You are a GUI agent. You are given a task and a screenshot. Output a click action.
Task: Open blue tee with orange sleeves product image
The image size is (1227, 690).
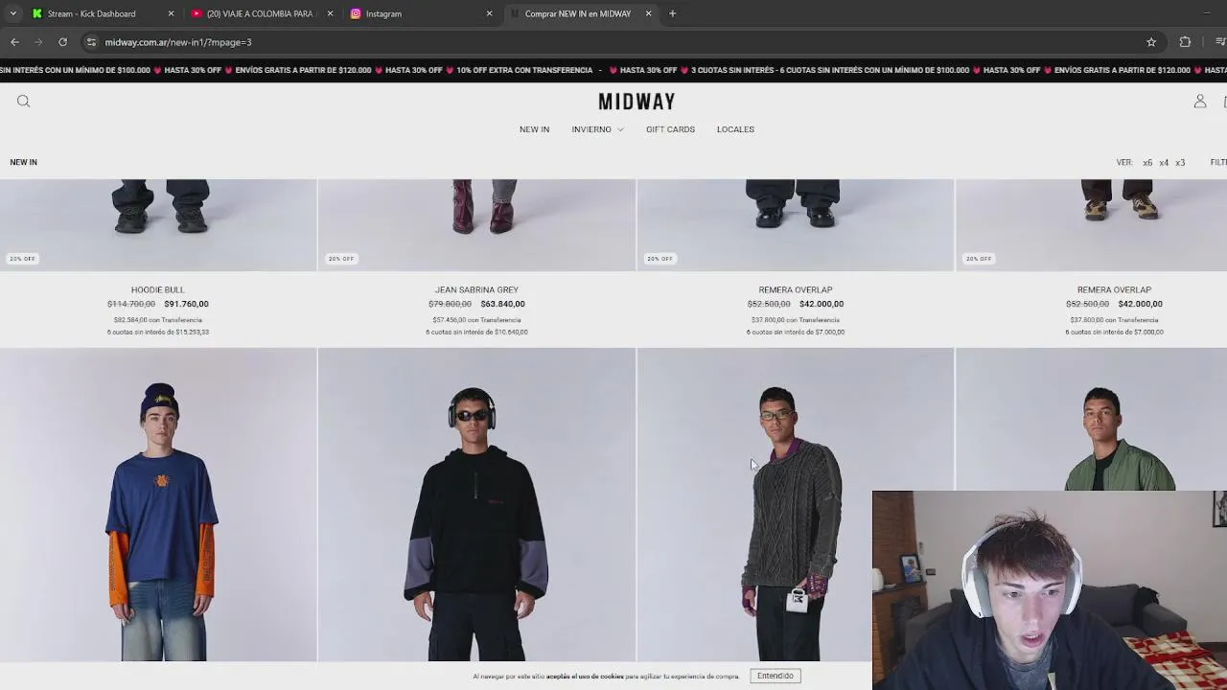coord(158,505)
